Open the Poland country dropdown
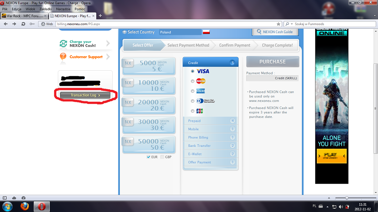 (180, 32)
